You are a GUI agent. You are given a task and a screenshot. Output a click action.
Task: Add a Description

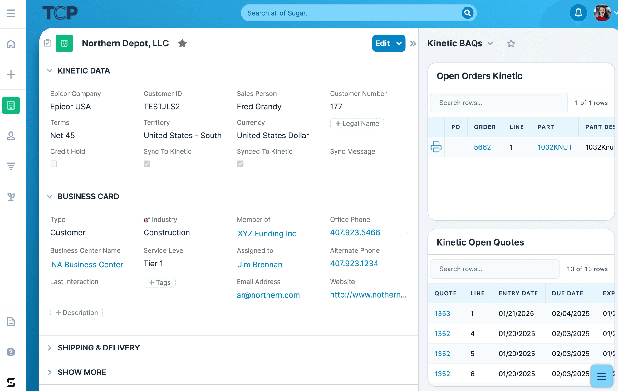[x=76, y=312]
